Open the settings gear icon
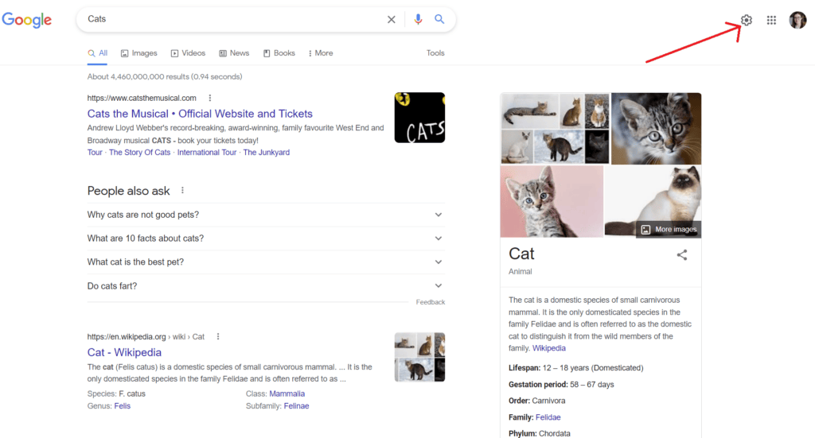Viewport: 815px width, 438px height. (x=747, y=20)
